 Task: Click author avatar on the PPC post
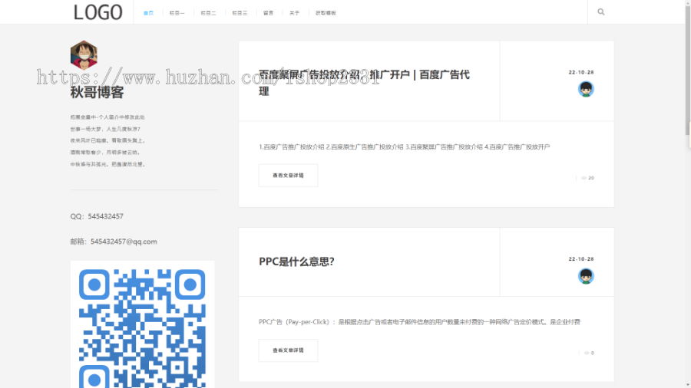click(586, 276)
